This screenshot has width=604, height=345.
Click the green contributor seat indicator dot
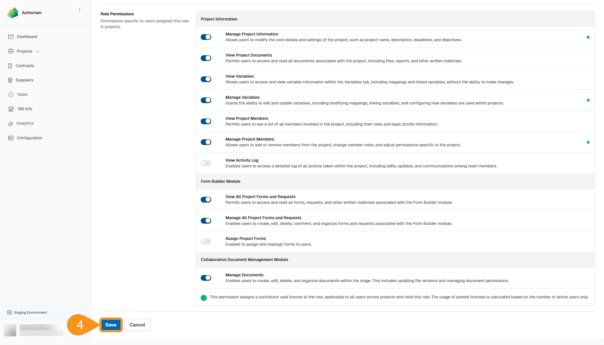(204, 297)
